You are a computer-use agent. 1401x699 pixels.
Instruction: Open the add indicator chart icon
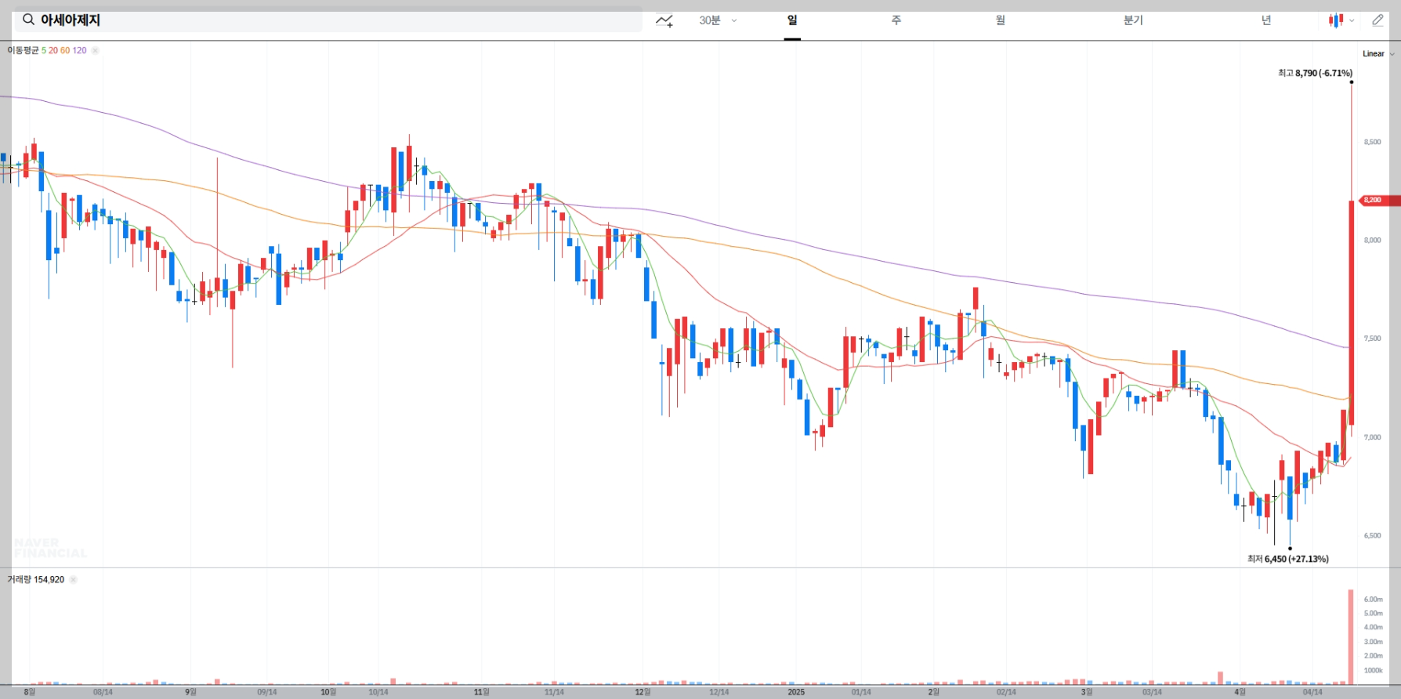click(x=664, y=20)
